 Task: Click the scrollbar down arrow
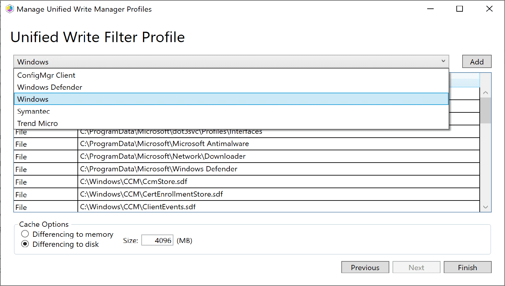point(486,207)
